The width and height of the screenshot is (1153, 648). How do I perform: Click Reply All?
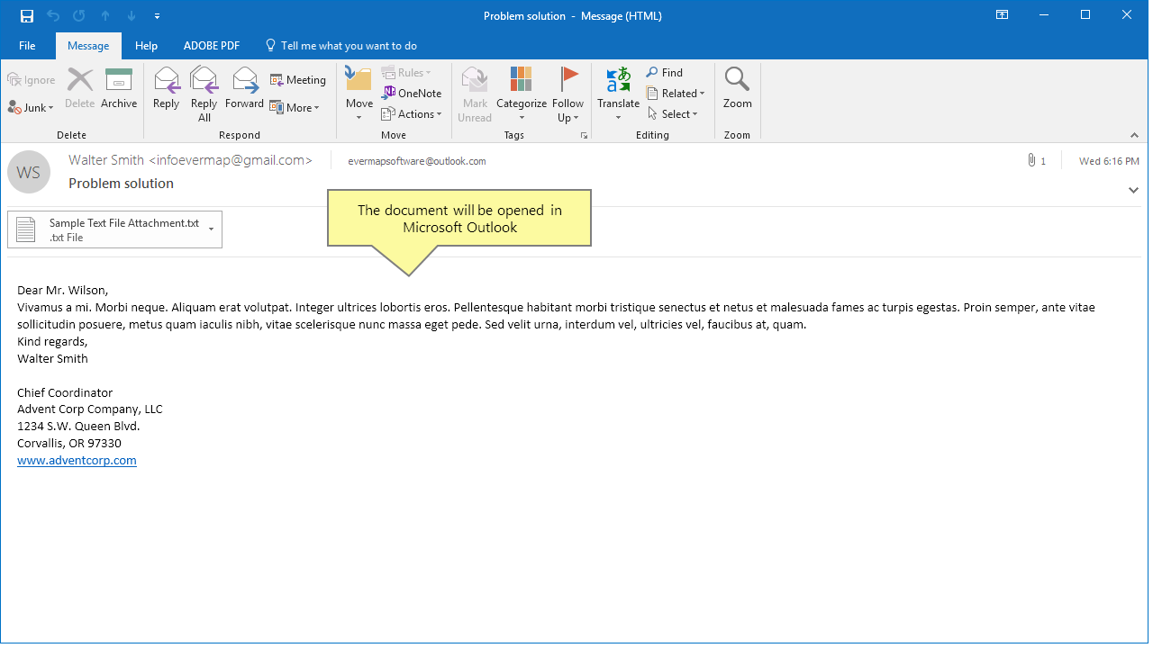(204, 94)
